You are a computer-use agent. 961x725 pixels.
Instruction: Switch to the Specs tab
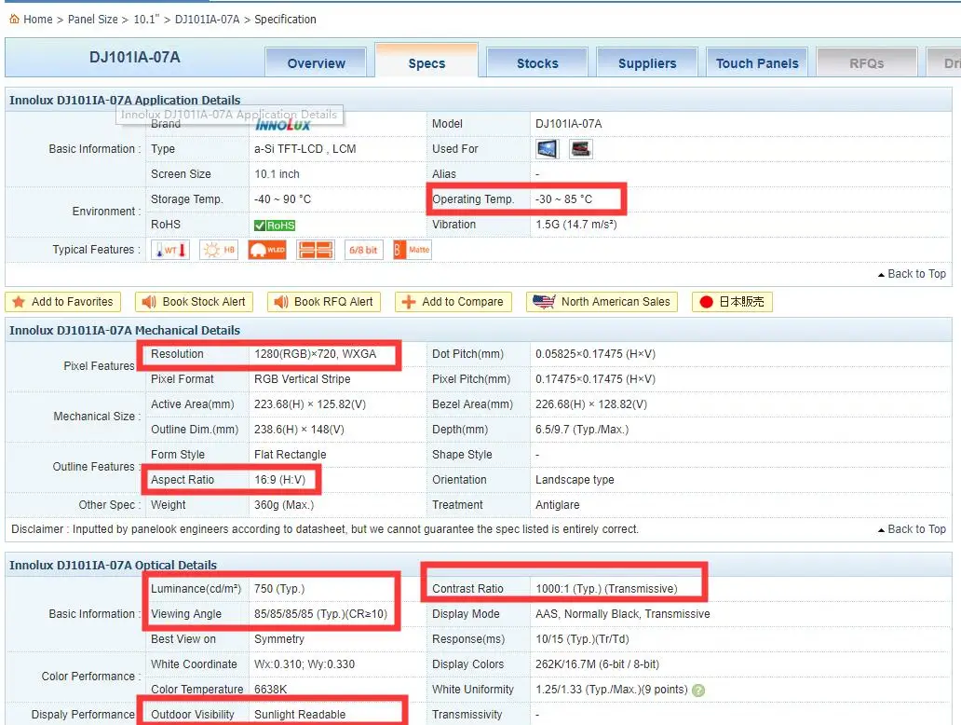[426, 62]
